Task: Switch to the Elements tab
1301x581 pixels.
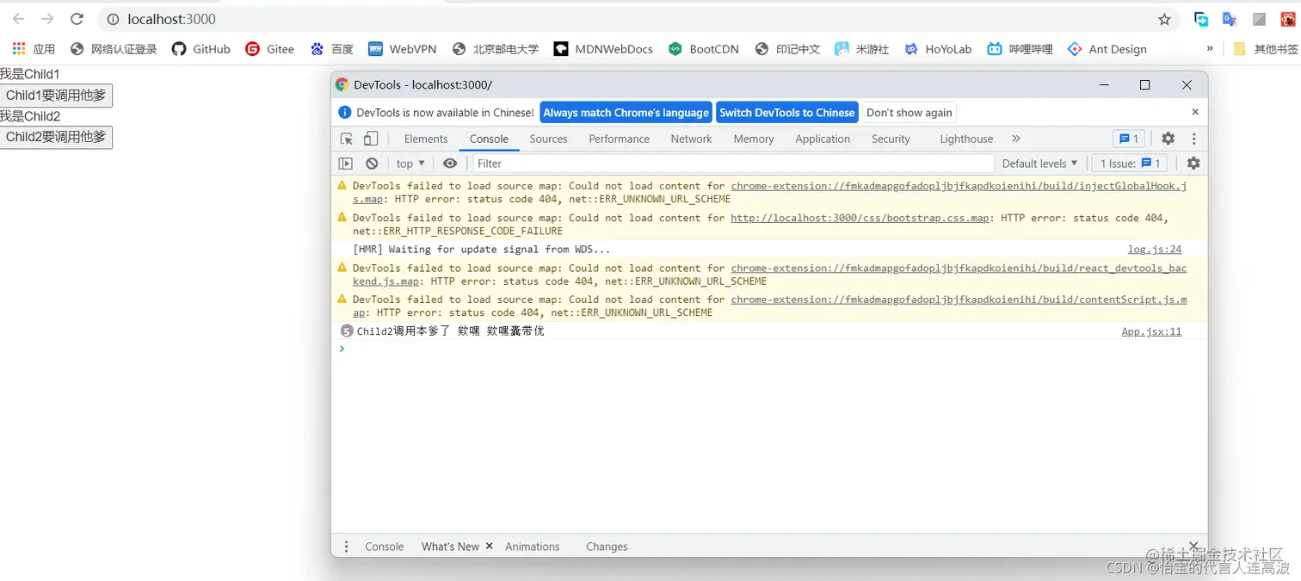Action: (x=426, y=139)
